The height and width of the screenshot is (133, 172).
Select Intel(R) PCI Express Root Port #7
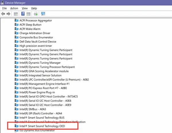(43, 88)
